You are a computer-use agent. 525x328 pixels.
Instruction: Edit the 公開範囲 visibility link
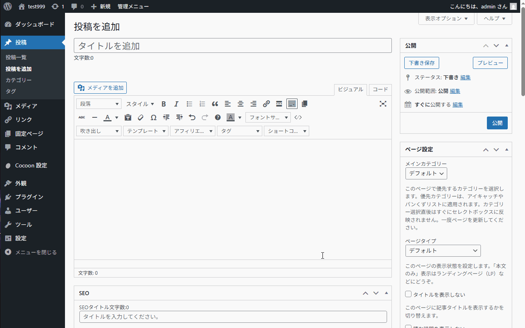coord(455,91)
